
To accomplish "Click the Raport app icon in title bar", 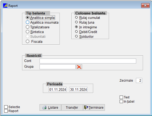I will click(x=5, y=6).
